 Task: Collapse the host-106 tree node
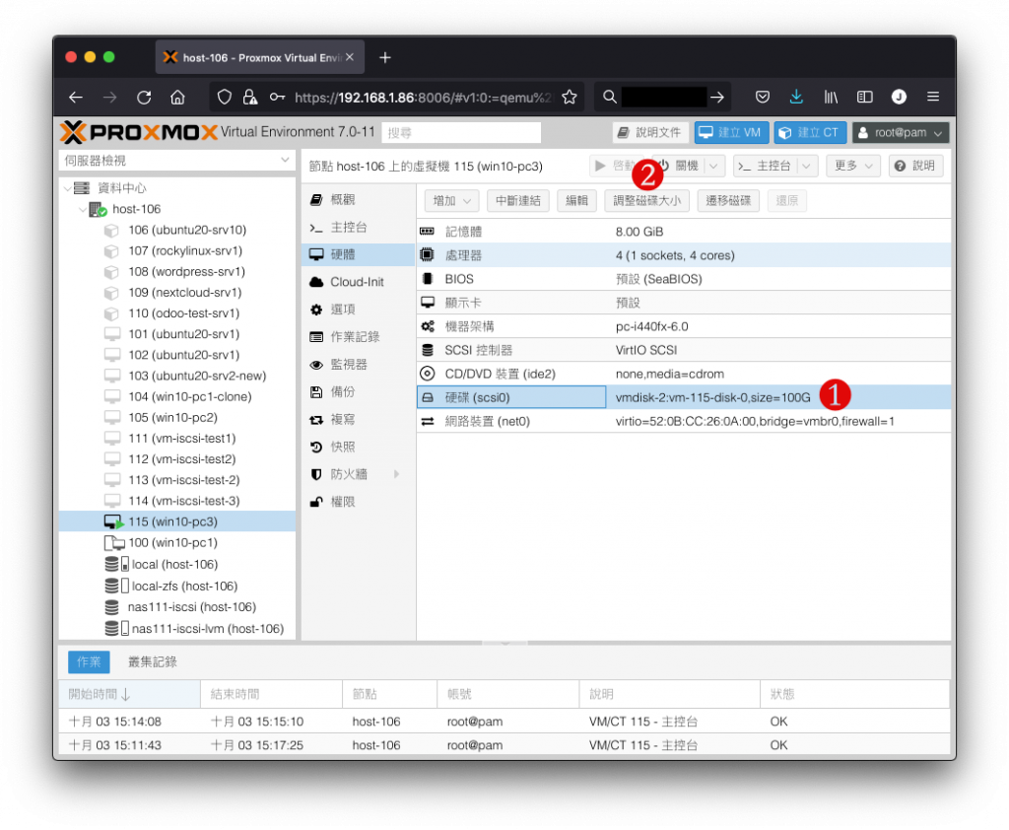83,209
